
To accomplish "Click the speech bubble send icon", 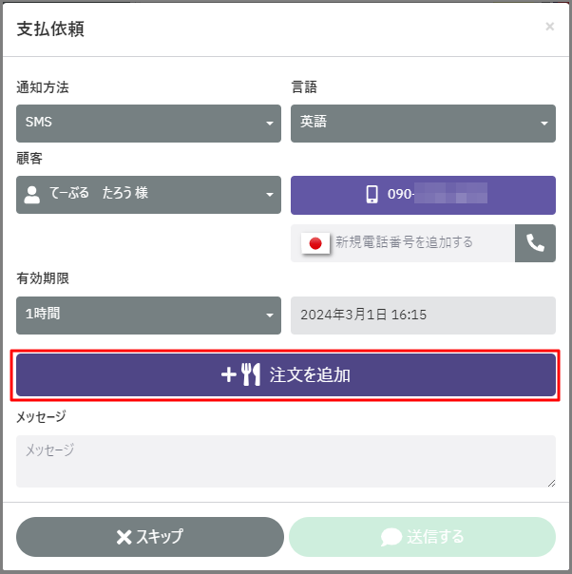I will [391, 537].
